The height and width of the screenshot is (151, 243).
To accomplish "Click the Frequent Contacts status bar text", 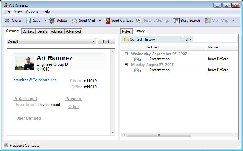I will pyautogui.click(x=24, y=146).
